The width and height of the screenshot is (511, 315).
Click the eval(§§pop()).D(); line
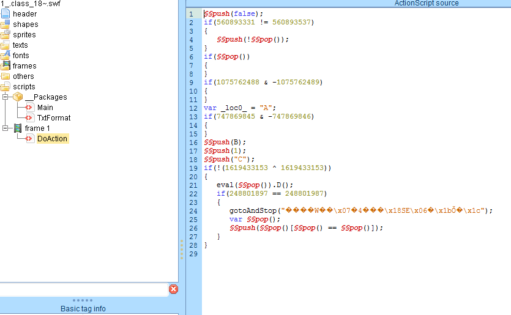pyautogui.click(x=255, y=185)
